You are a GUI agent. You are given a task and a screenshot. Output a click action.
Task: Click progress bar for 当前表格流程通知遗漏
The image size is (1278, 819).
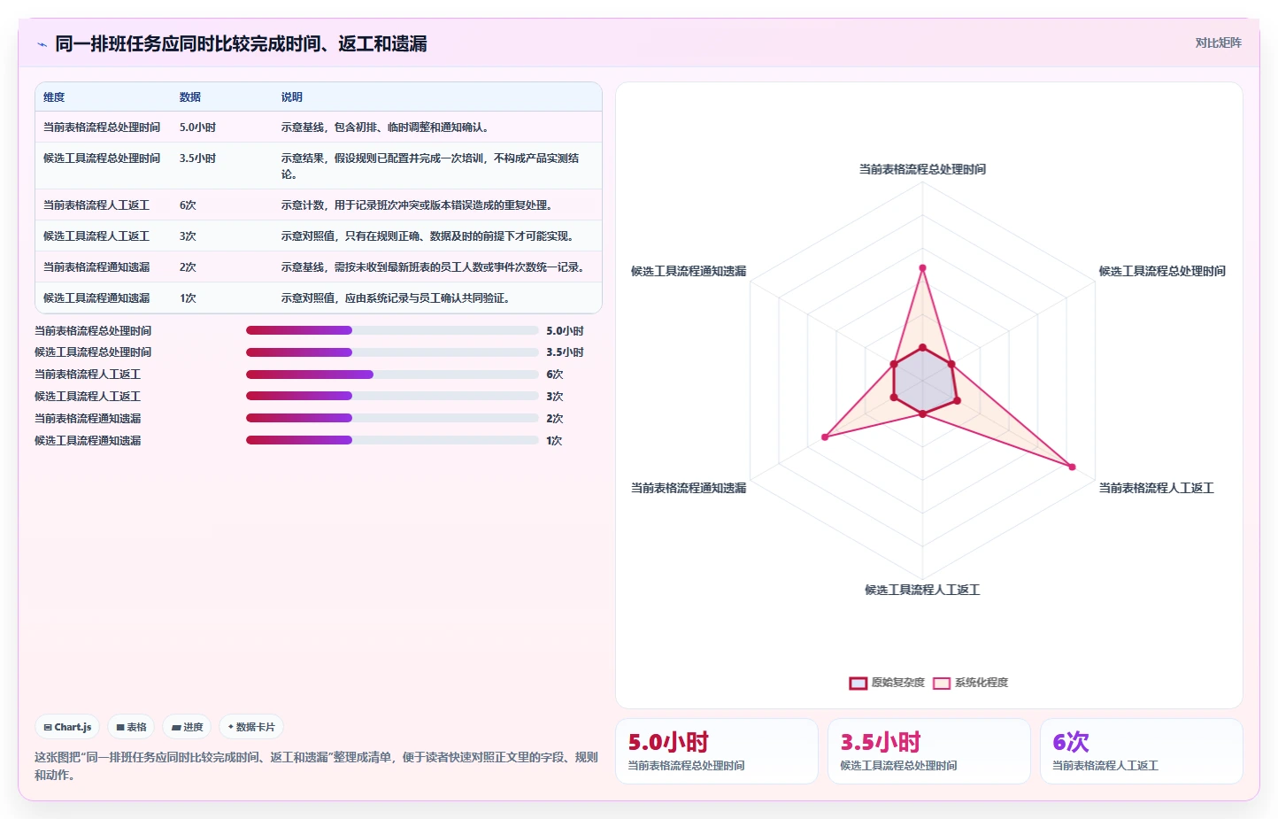392,418
